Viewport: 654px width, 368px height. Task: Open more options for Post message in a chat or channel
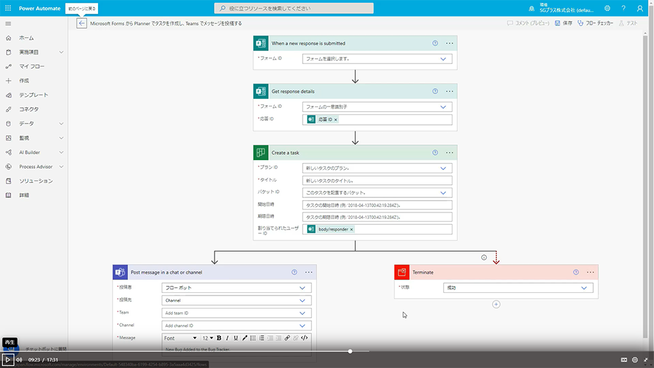pos(309,272)
